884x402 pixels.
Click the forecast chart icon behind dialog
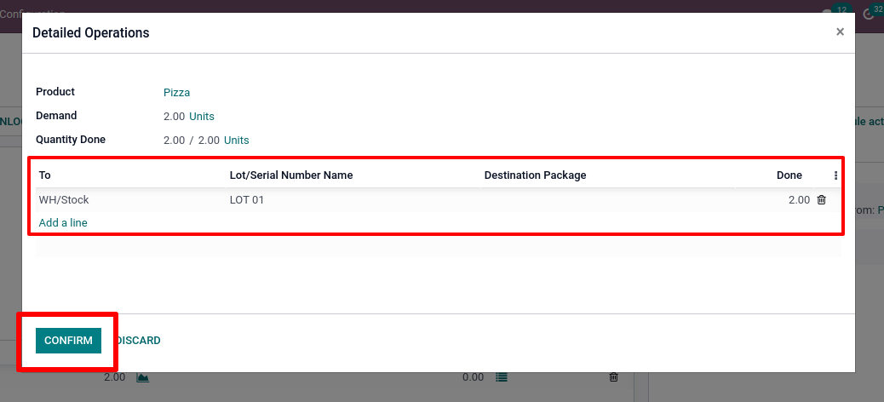pyautogui.click(x=143, y=377)
